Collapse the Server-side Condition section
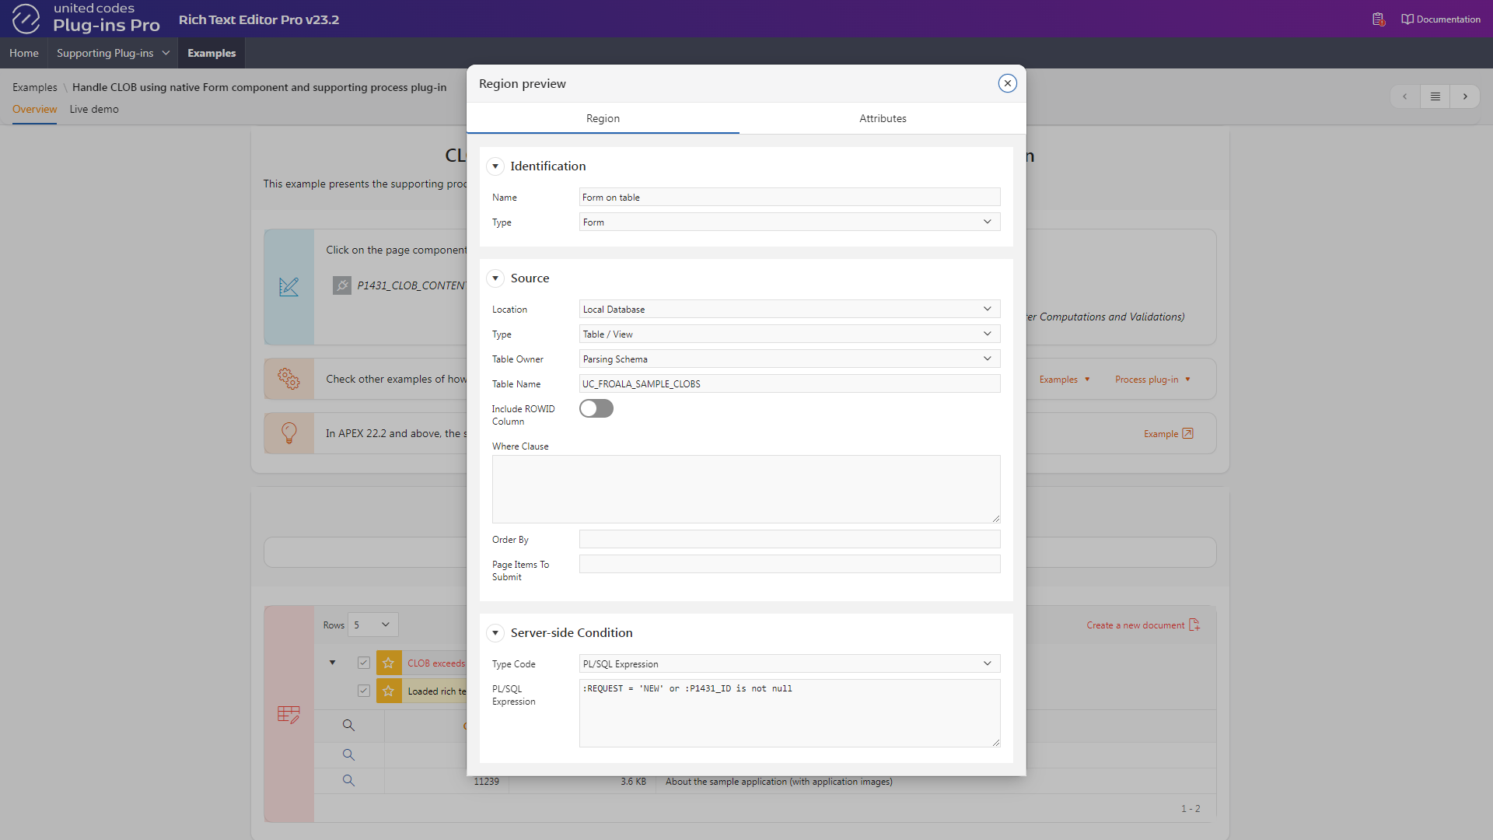The image size is (1493, 840). (495, 633)
